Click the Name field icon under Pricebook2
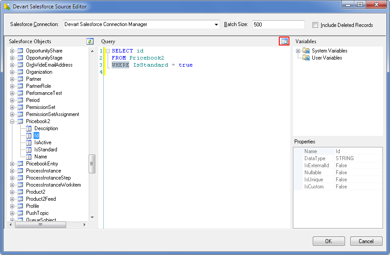 (x=29, y=157)
